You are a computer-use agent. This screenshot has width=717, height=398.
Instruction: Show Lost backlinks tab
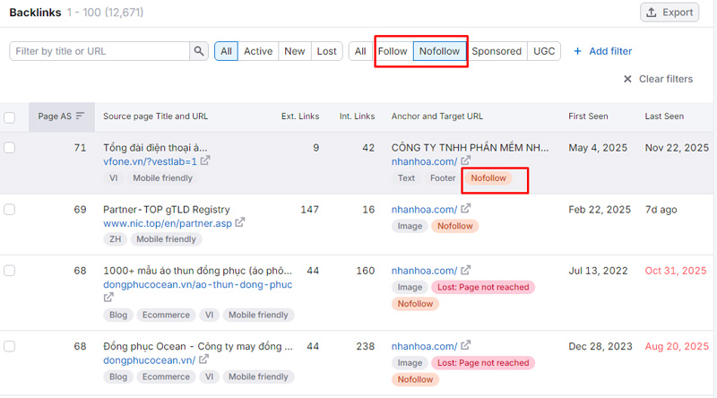click(x=327, y=51)
